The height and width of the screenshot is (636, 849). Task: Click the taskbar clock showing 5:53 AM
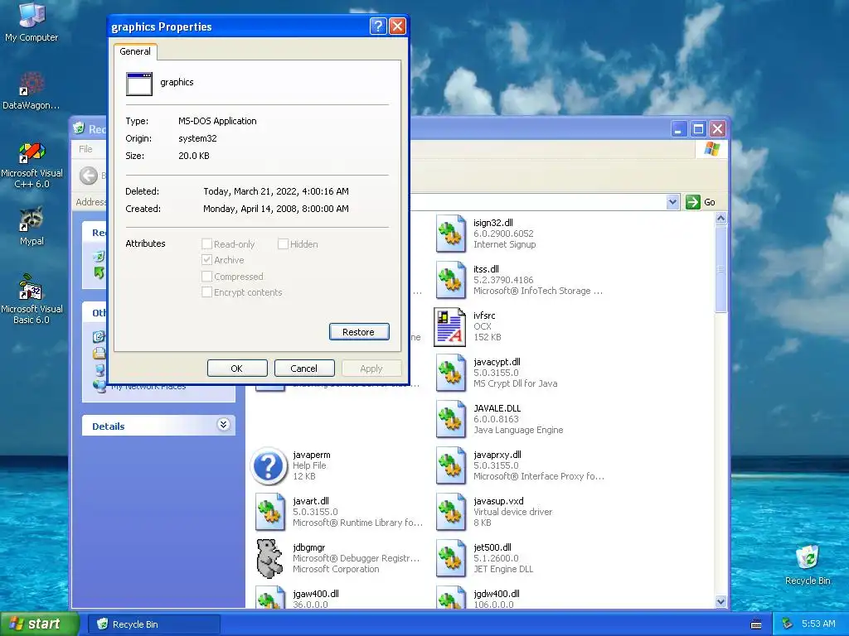tap(818, 624)
